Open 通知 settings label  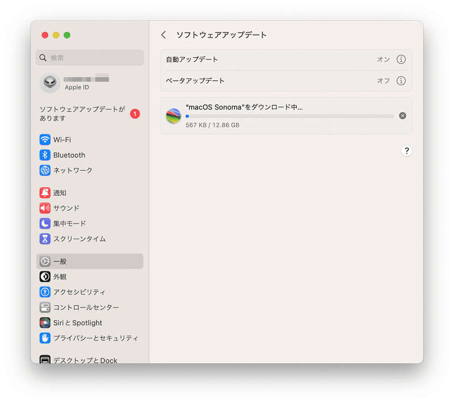click(x=60, y=193)
